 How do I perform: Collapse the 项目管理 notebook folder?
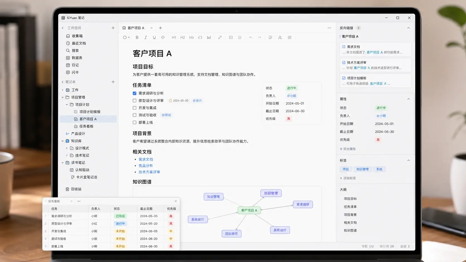tap(62, 97)
